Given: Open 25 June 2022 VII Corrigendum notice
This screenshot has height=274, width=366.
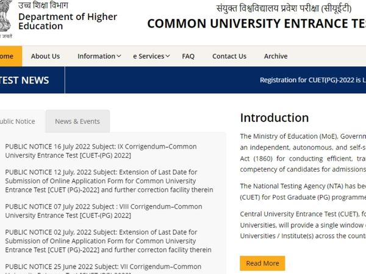Looking at the screenshot, I should [103, 268].
